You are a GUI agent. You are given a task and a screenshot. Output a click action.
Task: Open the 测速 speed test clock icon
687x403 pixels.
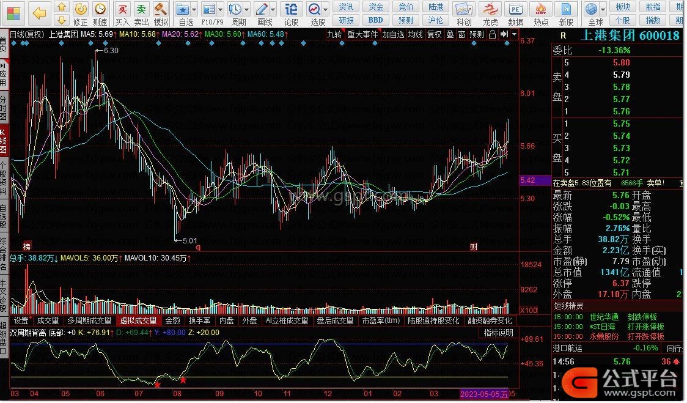tap(100, 14)
